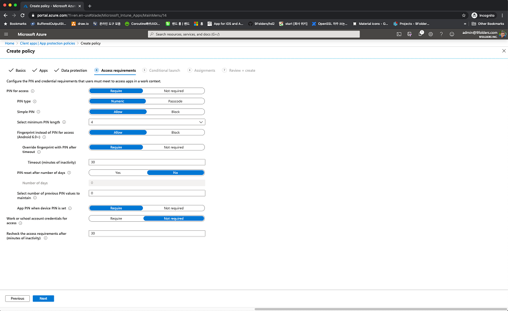Show info tooltip for PIN type
This screenshot has width=508, height=311.
tap(34, 102)
